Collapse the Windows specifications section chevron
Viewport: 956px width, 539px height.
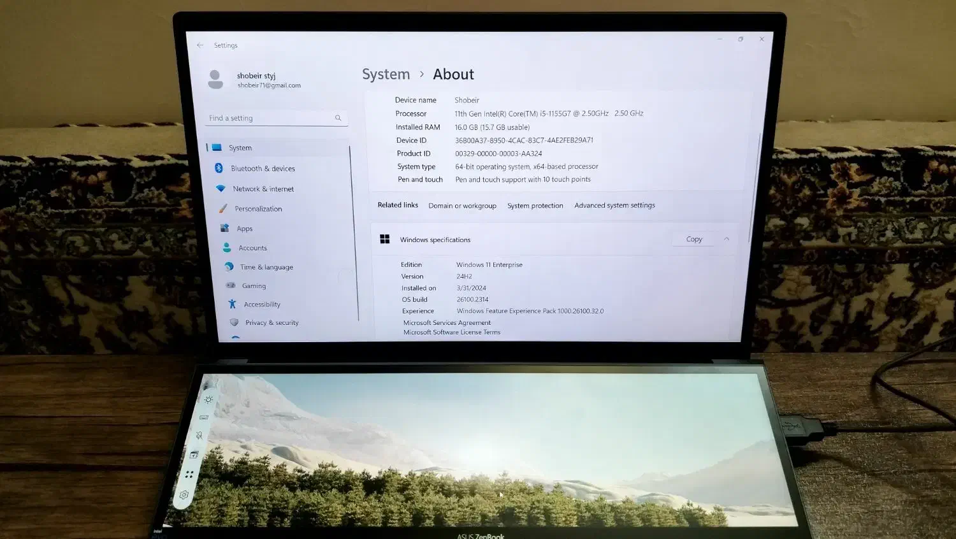point(727,239)
